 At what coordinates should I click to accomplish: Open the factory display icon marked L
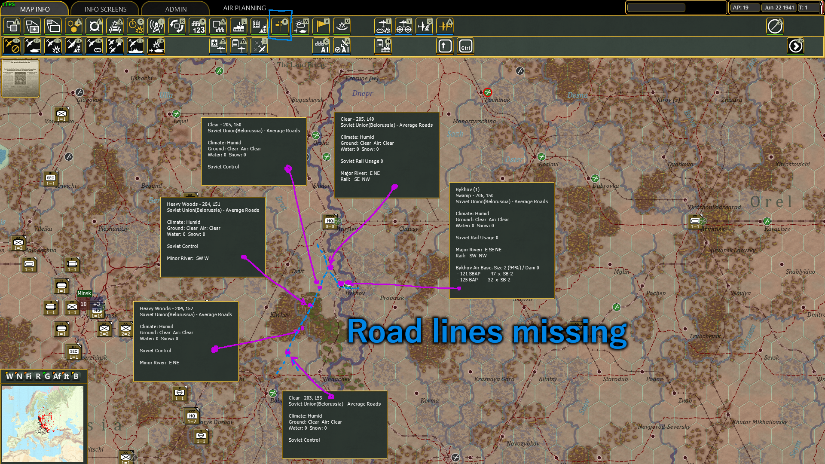tap(238, 26)
